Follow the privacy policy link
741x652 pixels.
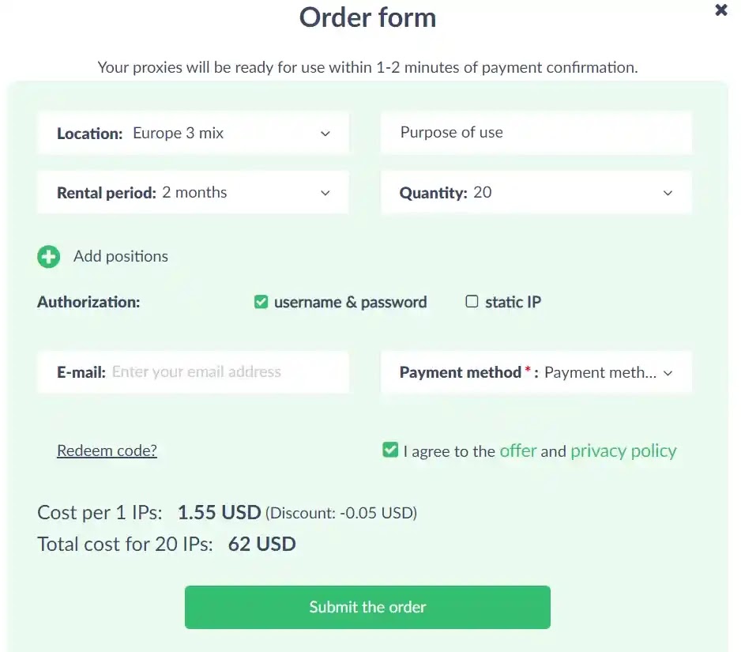click(623, 450)
